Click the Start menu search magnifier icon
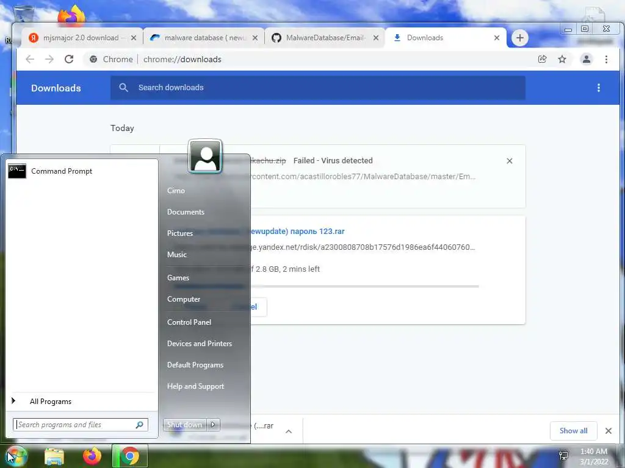Viewport: 625px width, 468px height. click(x=140, y=425)
